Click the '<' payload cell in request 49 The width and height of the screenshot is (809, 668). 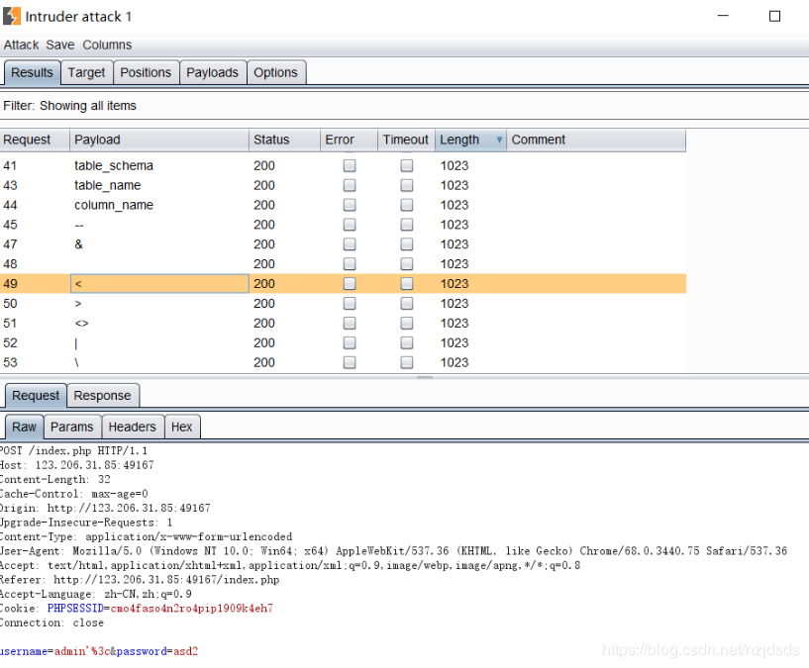click(x=159, y=283)
